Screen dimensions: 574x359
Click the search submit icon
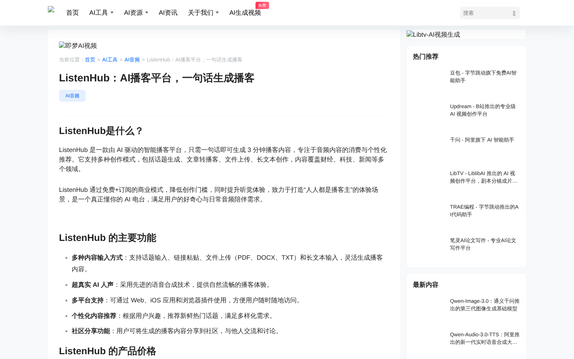tap(514, 13)
